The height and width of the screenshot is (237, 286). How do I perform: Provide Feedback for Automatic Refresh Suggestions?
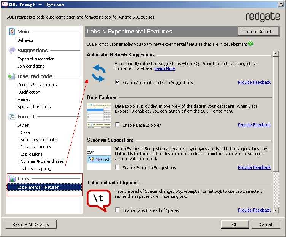(x=254, y=82)
